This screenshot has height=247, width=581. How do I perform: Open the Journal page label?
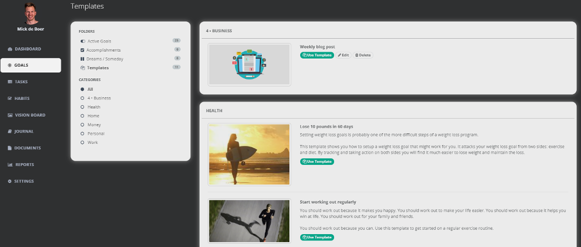click(24, 132)
